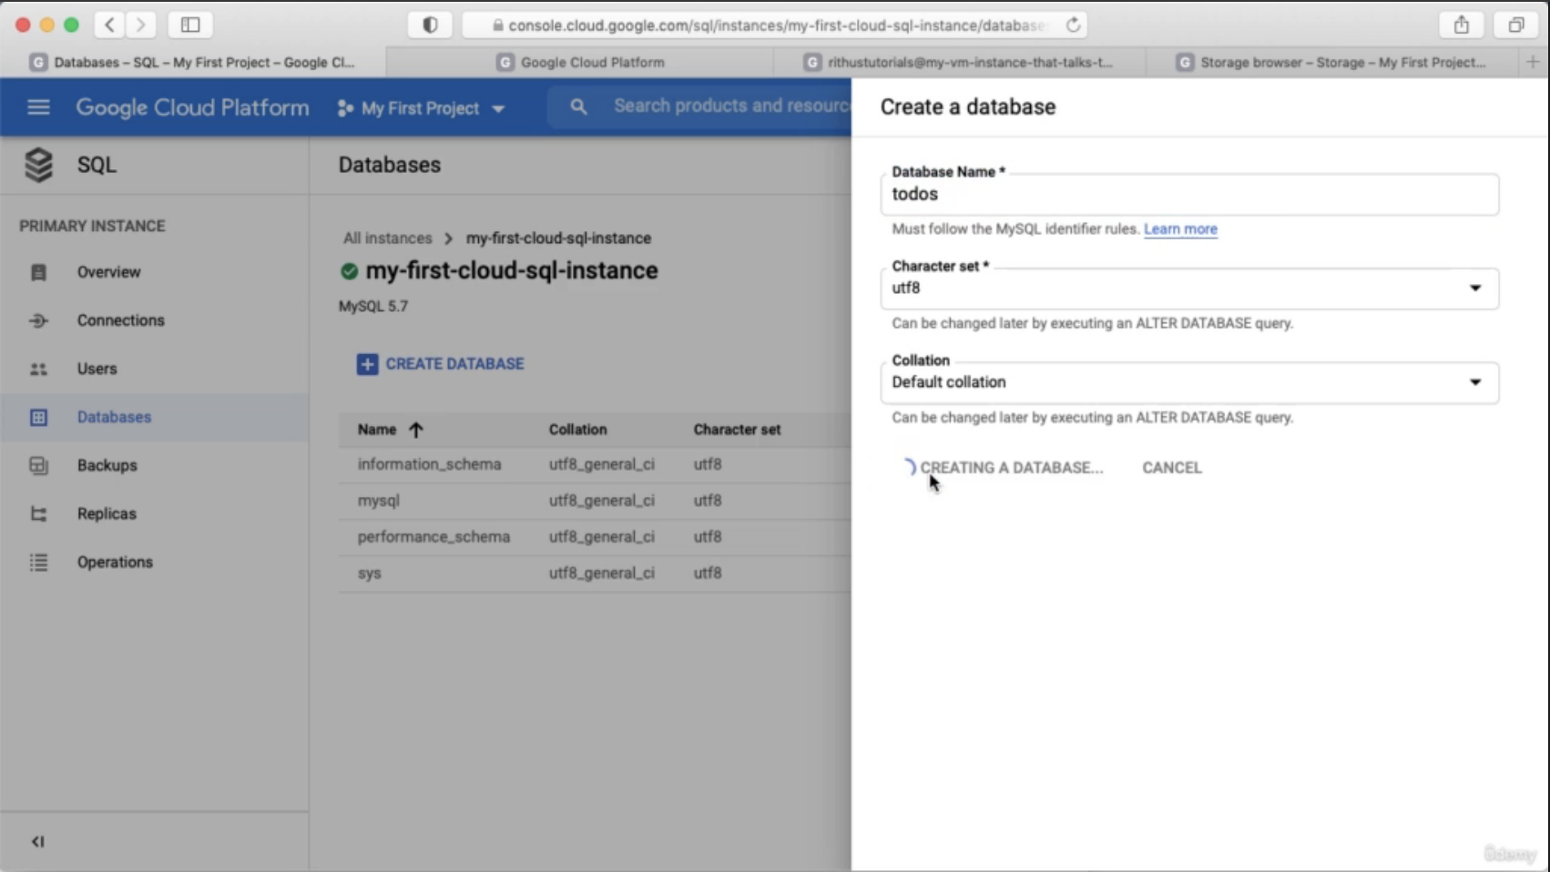The height and width of the screenshot is (872, 1550).
Task: Click the Google Cloud Platform header logo
Action: tap(192, 107)
